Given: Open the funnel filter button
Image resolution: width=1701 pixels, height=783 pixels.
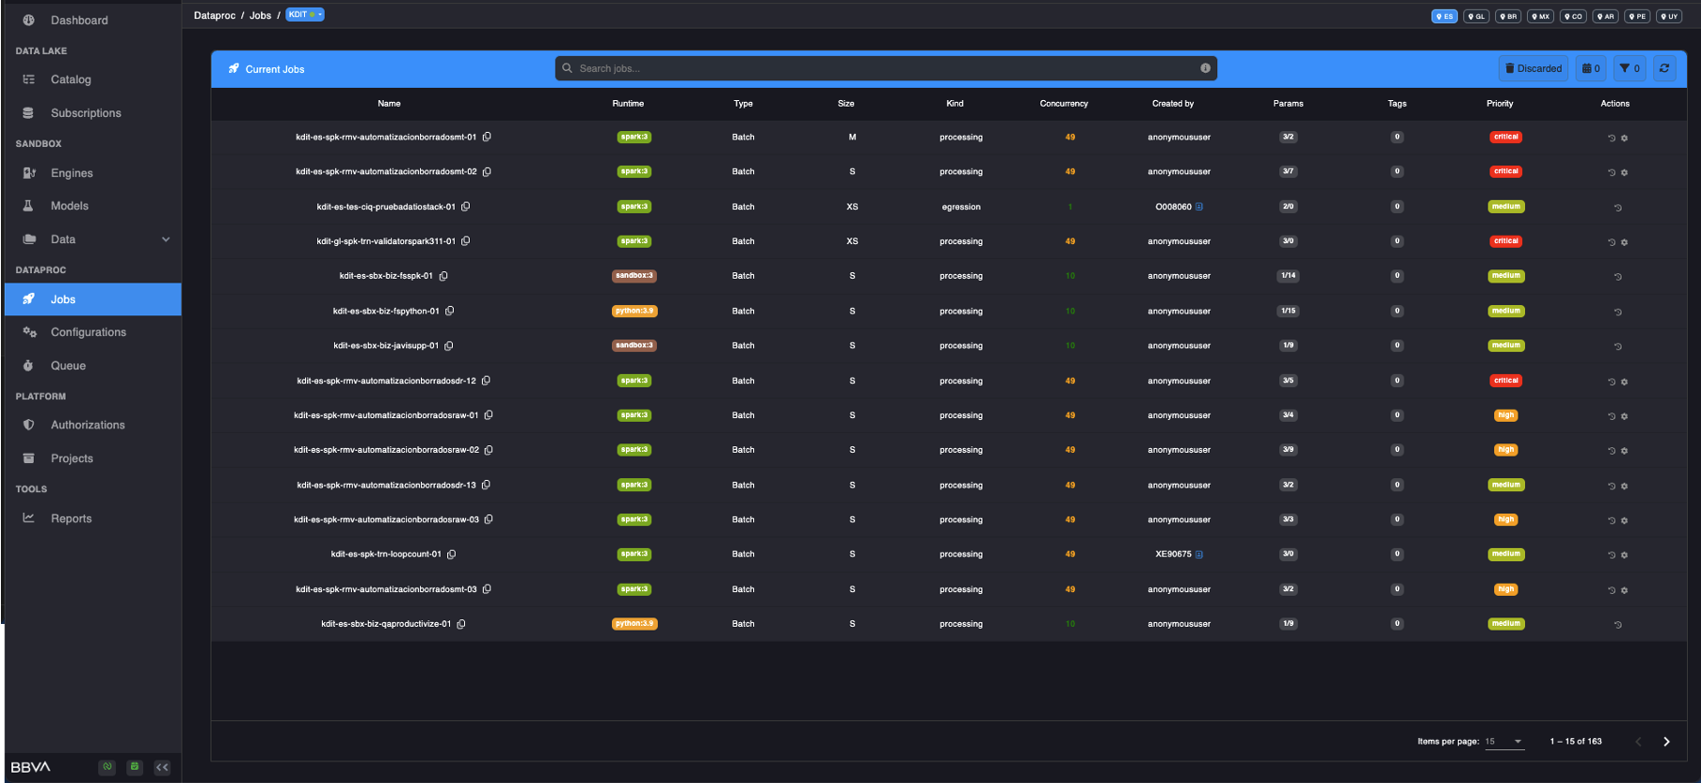Looking at the screenshot, I should click(x=1629, y=68).
